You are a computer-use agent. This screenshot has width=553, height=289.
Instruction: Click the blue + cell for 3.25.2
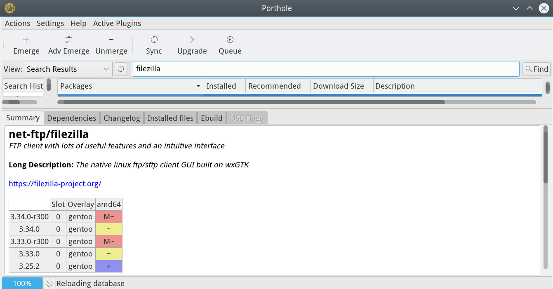tap(109, 266)
